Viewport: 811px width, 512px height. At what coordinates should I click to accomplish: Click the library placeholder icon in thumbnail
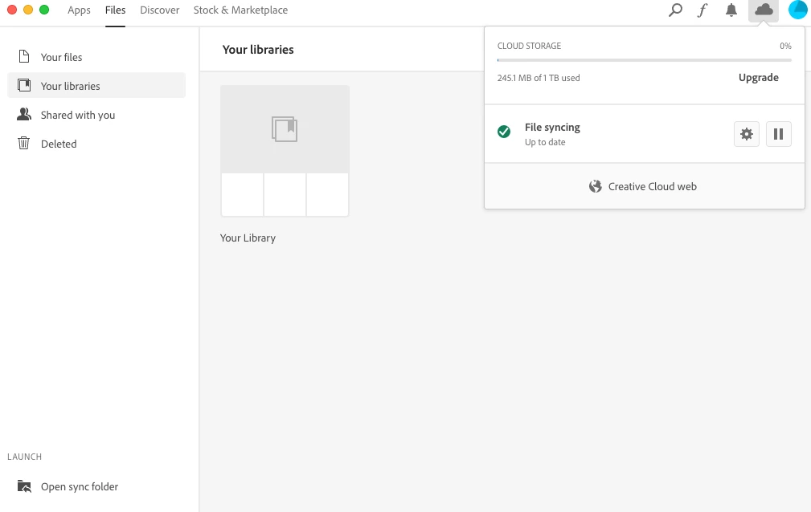(285, 129)
